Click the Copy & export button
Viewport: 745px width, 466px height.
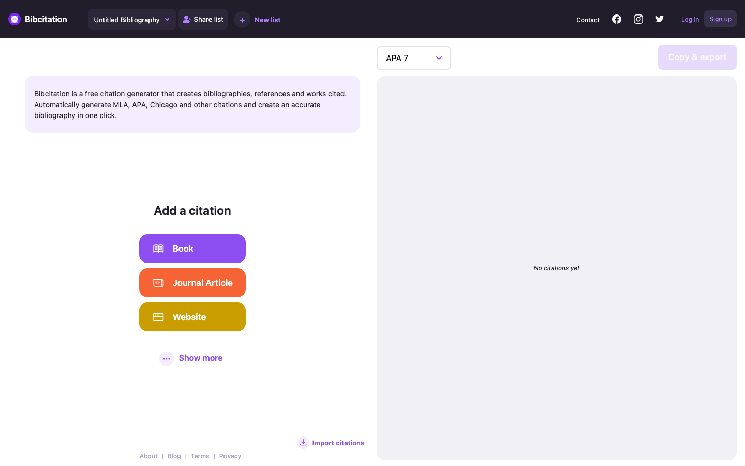click(697, 57)
